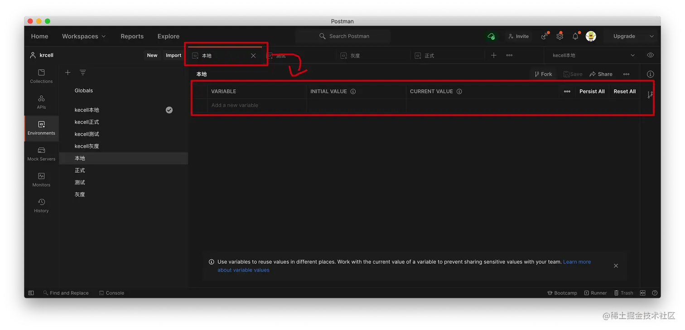The image size is (685, 330).
Task: Click Persist All
Action: 592,91
